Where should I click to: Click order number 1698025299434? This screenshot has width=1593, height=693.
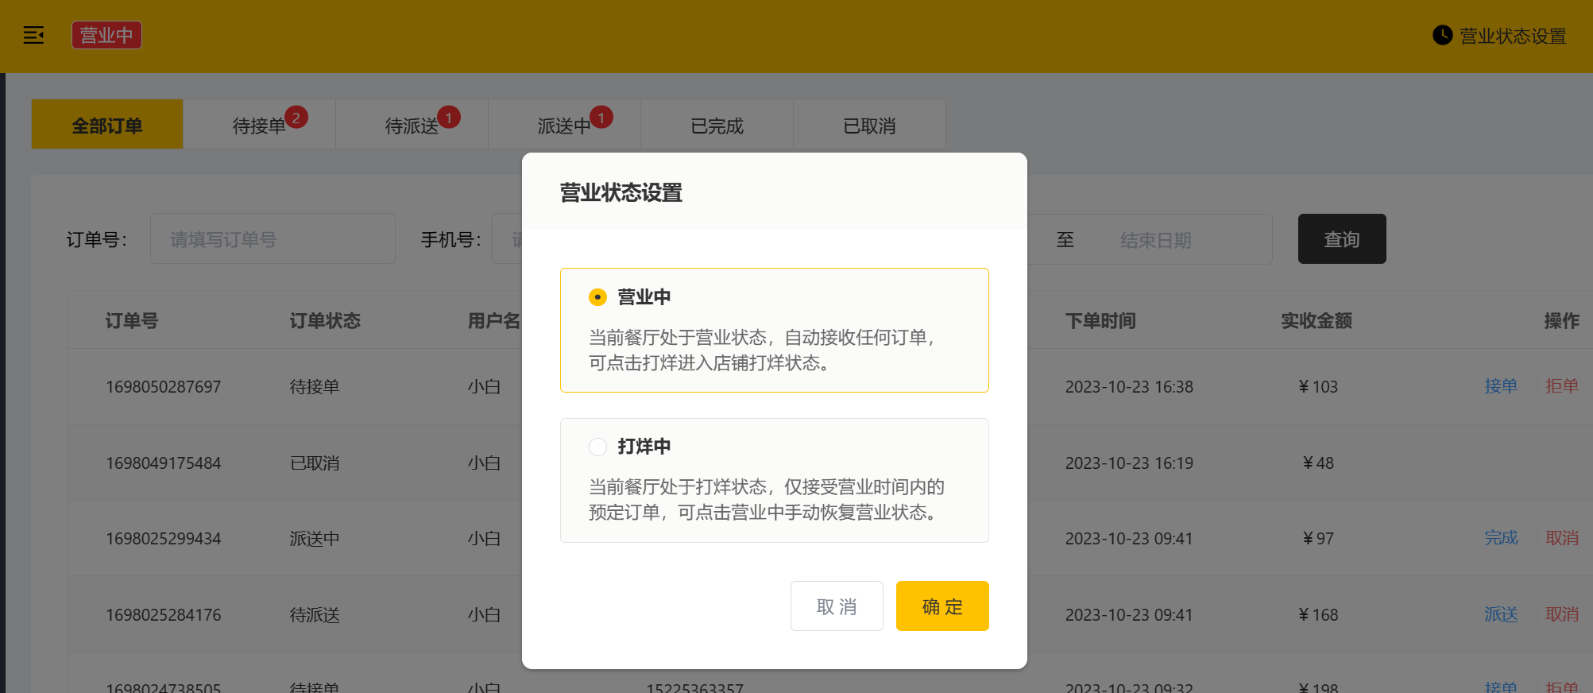pos(164,539)
